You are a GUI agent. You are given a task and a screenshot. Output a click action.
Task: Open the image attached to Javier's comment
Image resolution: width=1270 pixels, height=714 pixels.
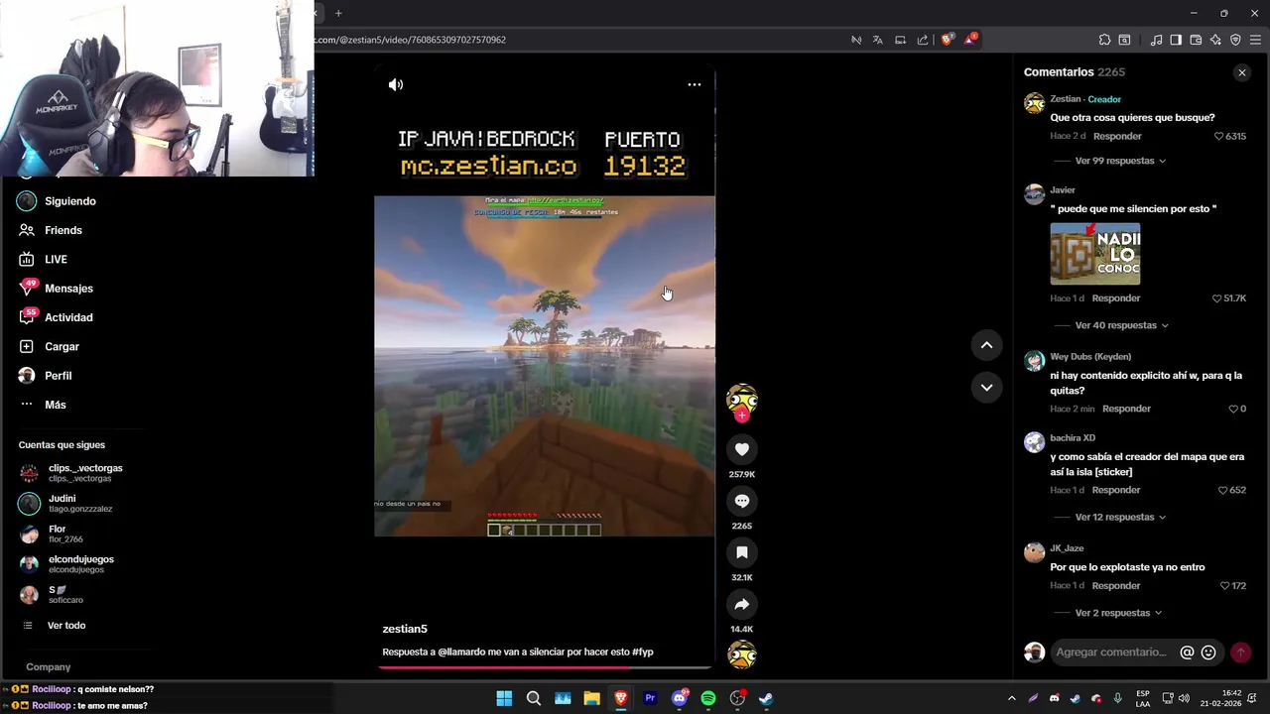1095,254
